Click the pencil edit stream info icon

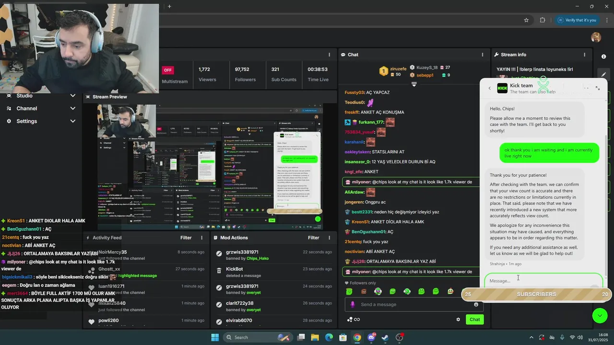coord(603,74)
